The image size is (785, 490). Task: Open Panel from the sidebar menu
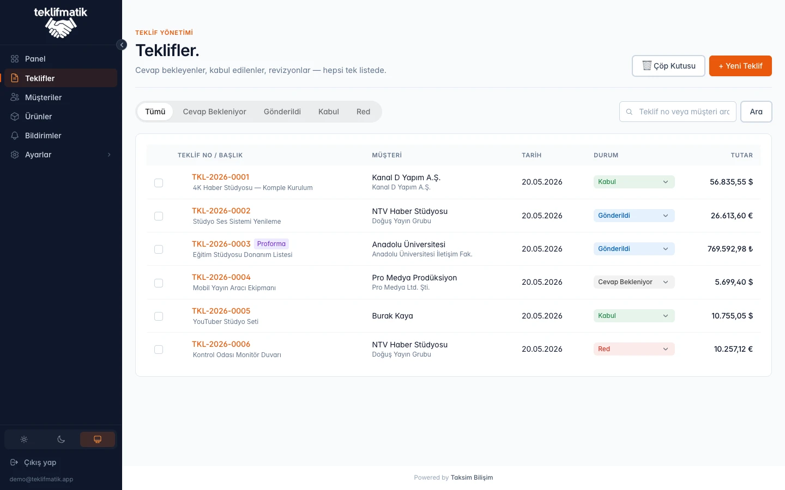[x=61, y=59]
